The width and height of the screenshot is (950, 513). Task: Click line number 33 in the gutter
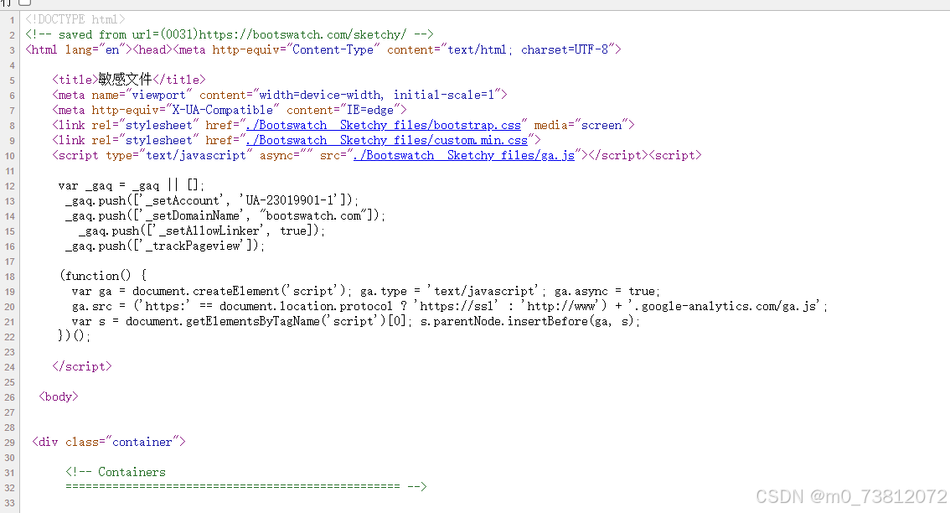[10, 503]
